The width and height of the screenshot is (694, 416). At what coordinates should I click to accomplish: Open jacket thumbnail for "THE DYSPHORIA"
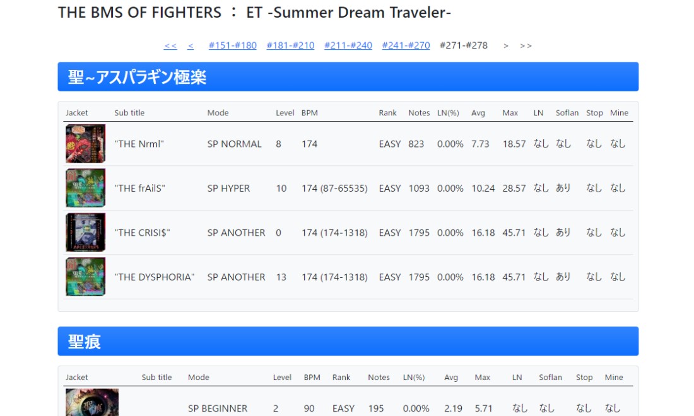click(x=85, y=277)
